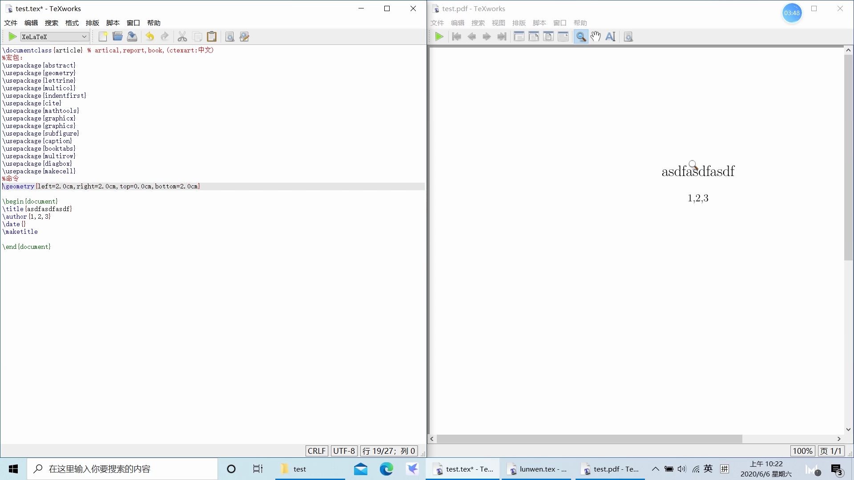854x480 pixels.
Task: Show hidden system tray icons
Action: 655,469
